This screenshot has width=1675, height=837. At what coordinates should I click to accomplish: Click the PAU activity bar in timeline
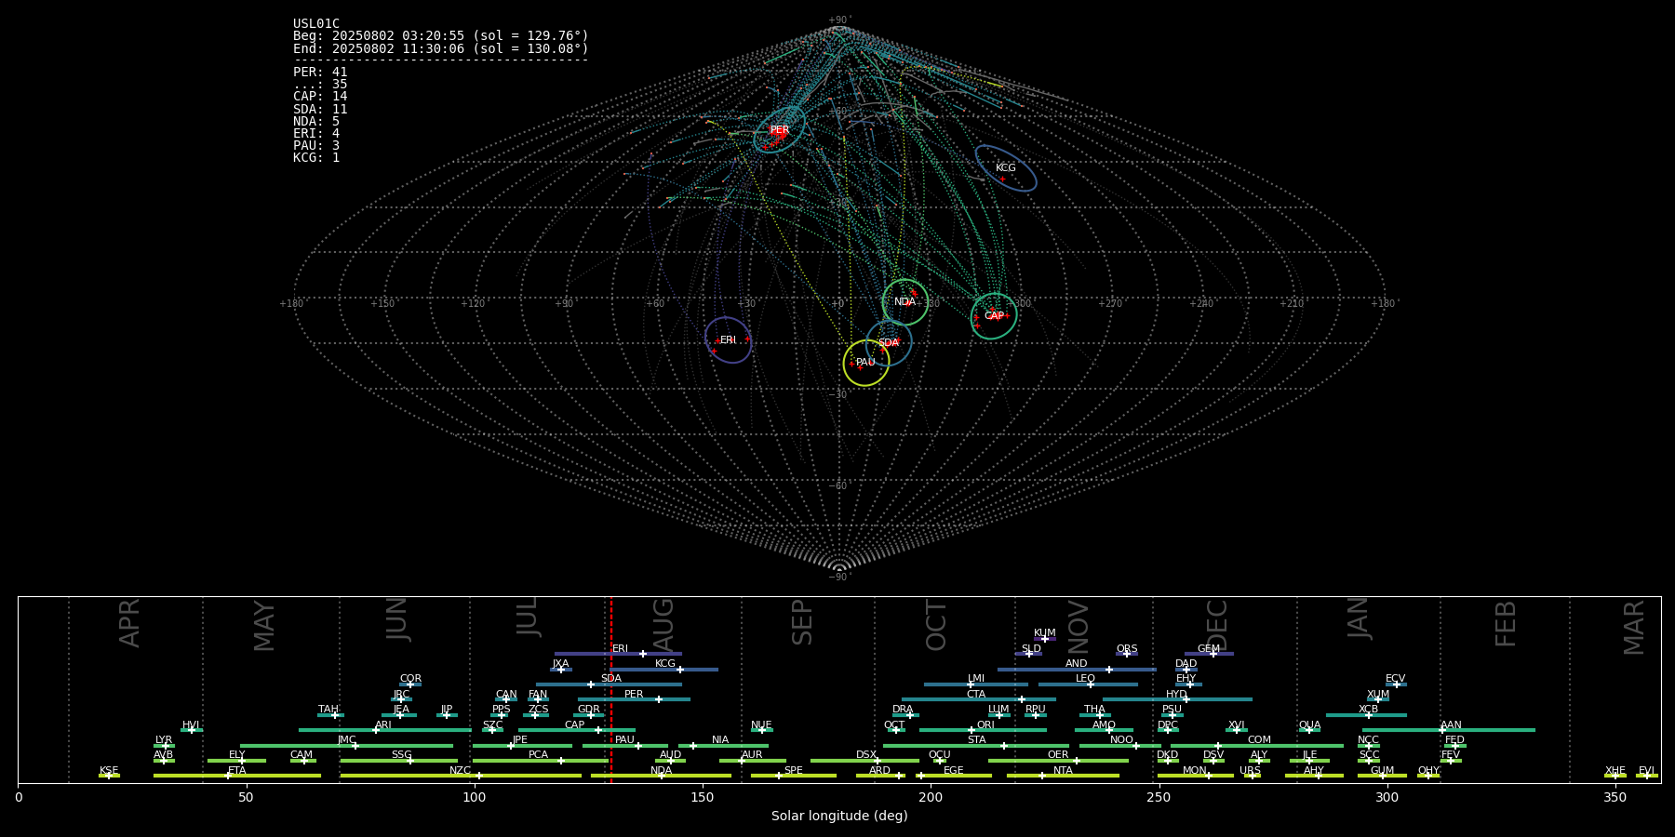(x=625, y=745)
